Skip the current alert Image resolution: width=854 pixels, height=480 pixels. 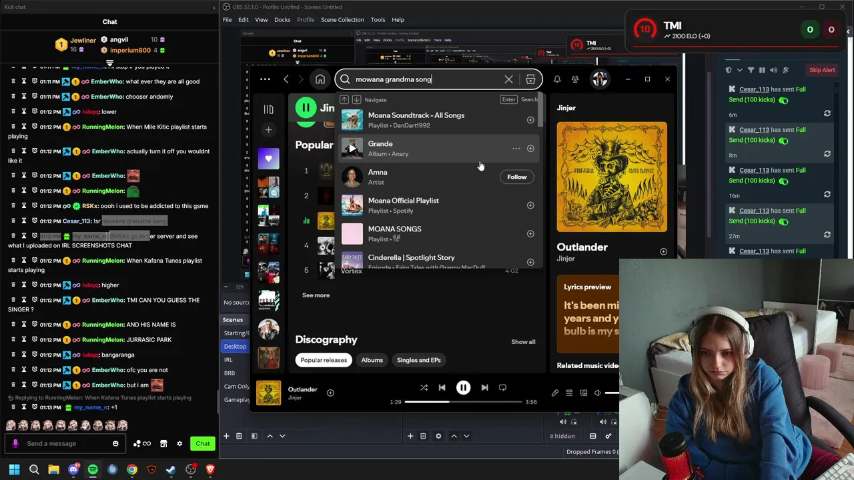pyautogui.click(x=822, y=70)
